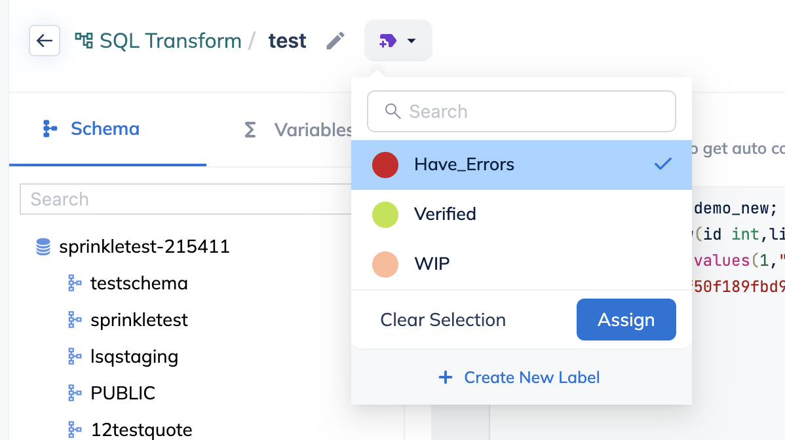Uncheck the Have_Errors label checkmark
785x440 pixels.
pos(663,164)
